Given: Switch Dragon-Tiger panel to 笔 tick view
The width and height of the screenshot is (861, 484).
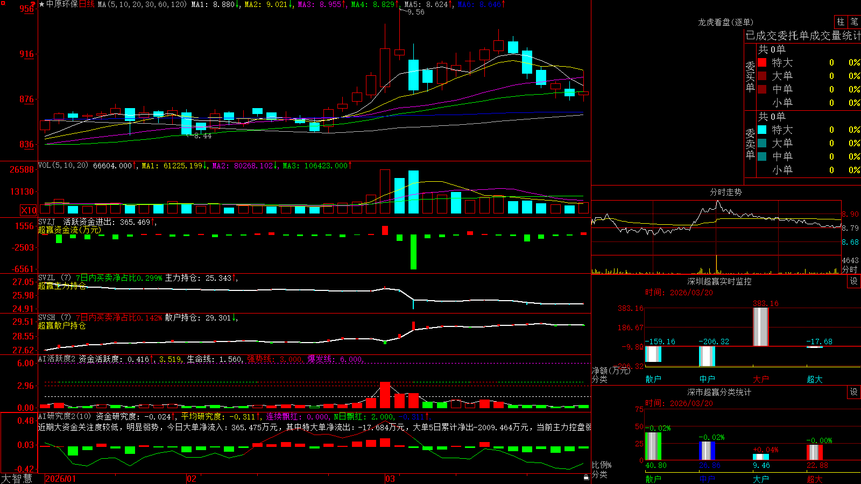Looking at the screenshot, I should (854, 22).
